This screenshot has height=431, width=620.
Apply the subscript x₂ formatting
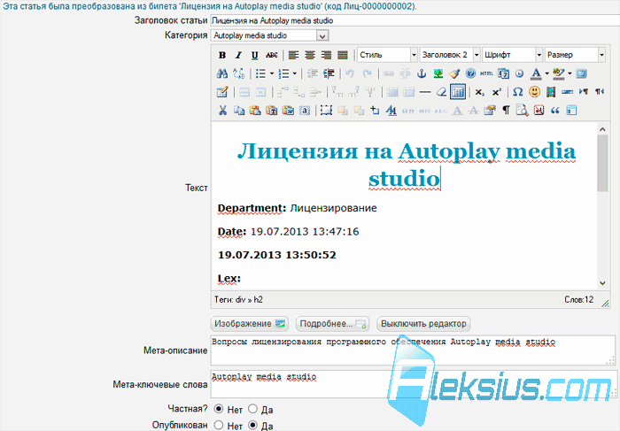480,92
